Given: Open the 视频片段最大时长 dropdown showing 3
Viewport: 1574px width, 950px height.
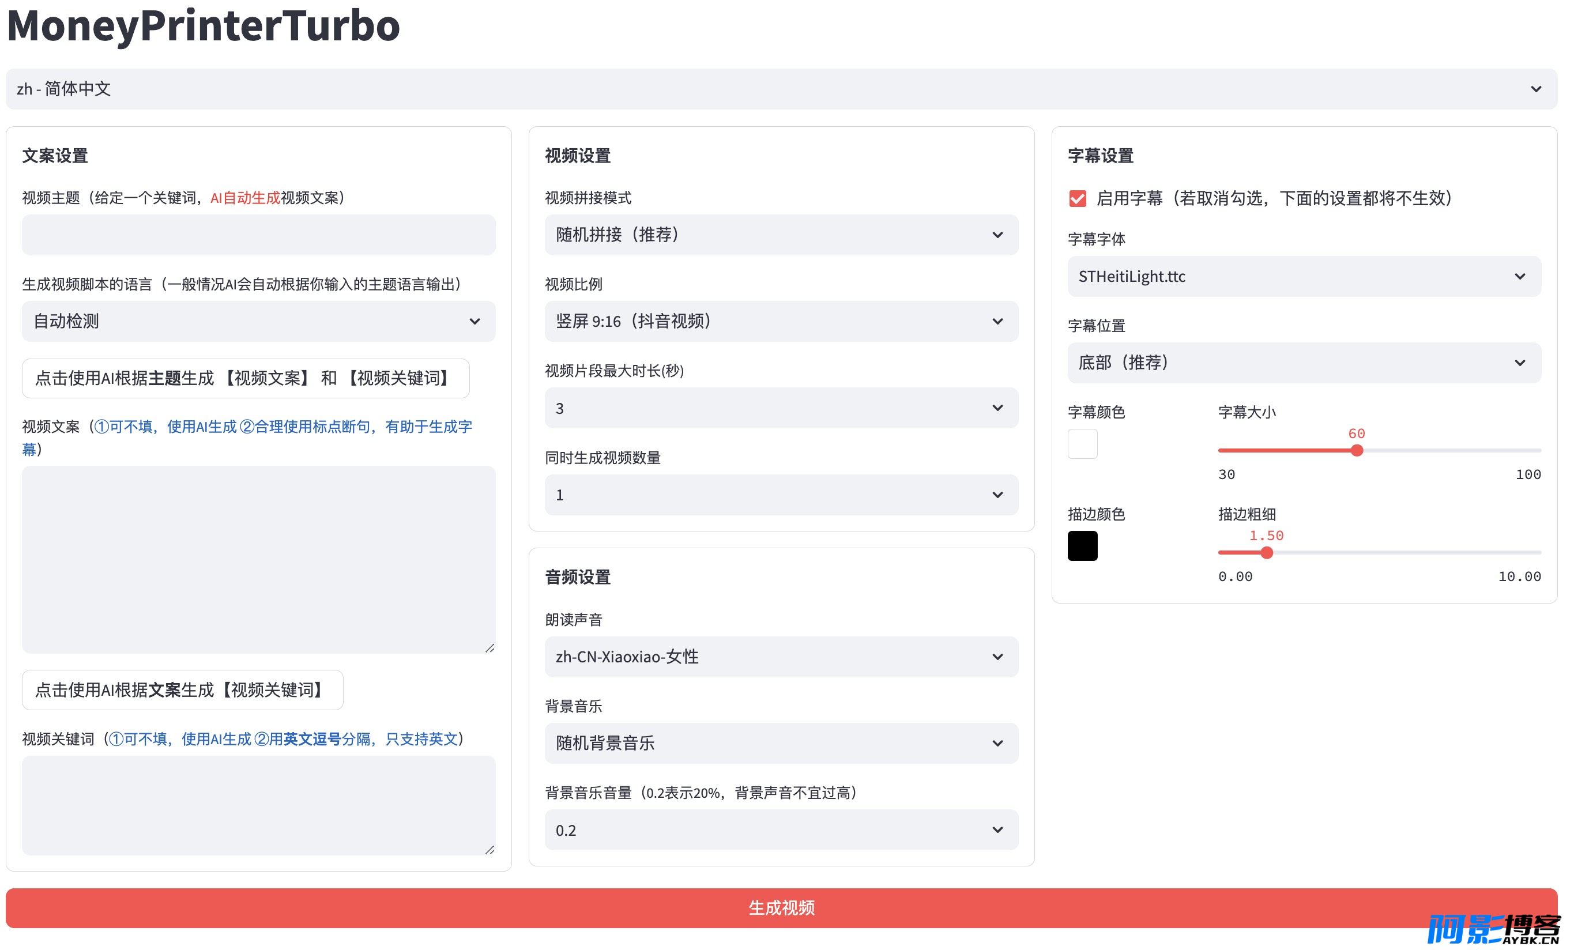Looking at the screenshot, I should (x=781, y=408).
